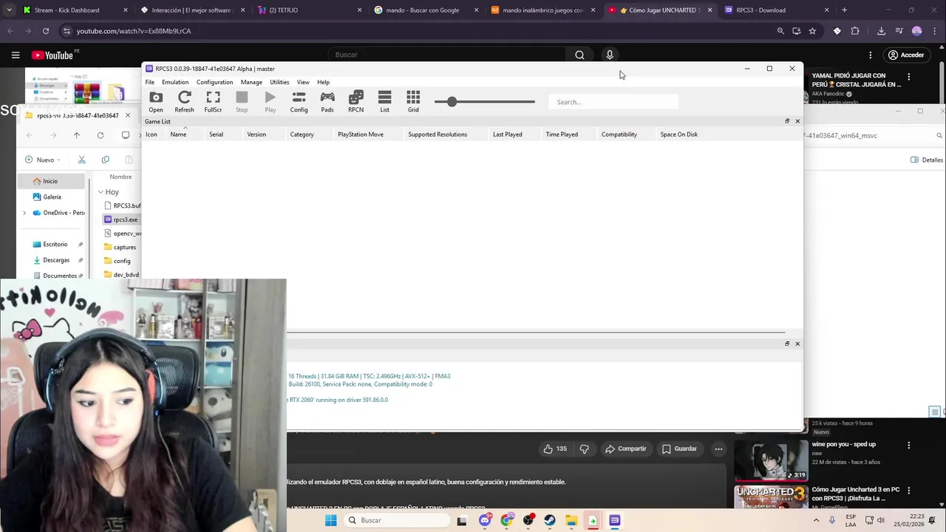Open a game with RPCS3 Open icon

pos(155,102)
